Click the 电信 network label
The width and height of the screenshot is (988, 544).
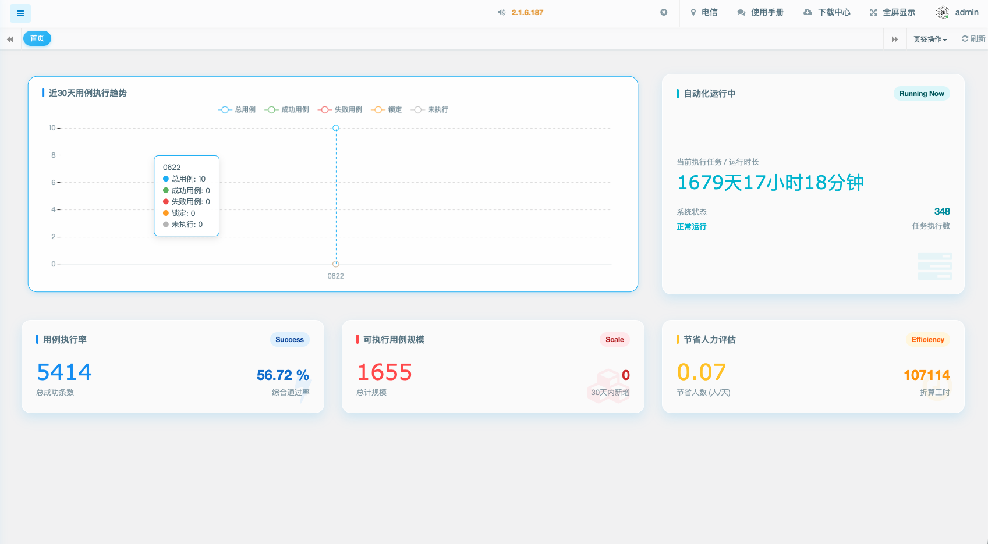pos(709,12)
